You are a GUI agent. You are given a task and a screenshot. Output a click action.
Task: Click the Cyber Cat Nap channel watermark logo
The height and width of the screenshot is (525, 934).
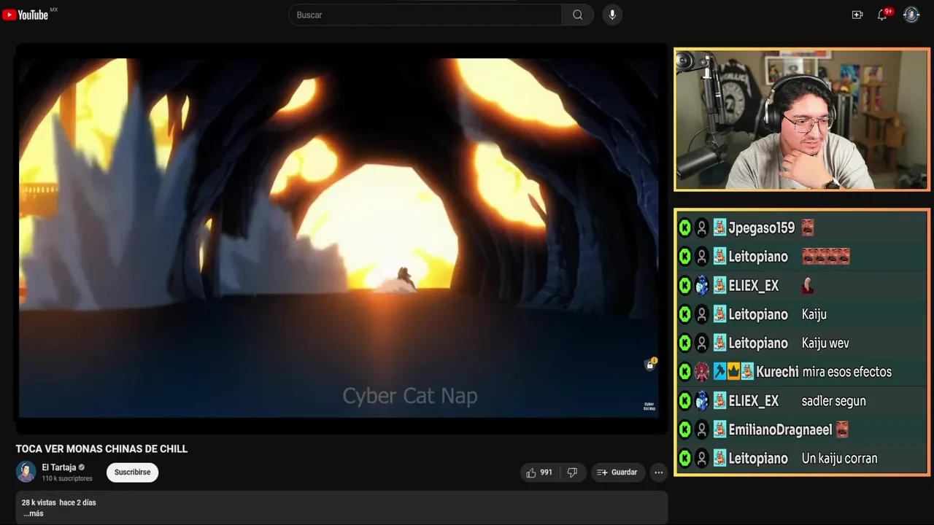tap(649, 406)
